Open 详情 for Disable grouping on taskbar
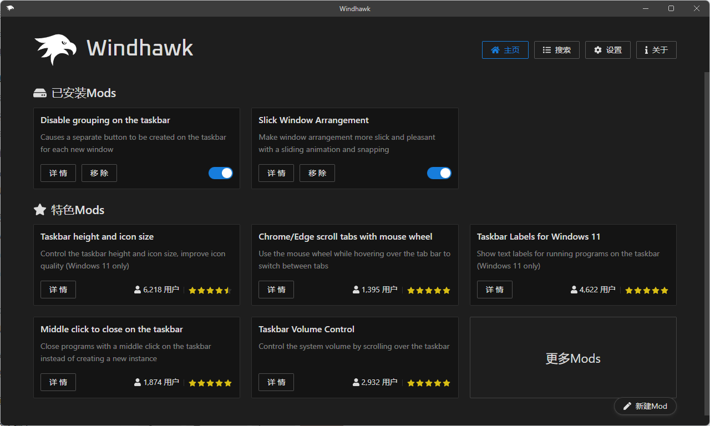Screen dimensions: 710x426 pyautogui.click(x=58, y=173)
